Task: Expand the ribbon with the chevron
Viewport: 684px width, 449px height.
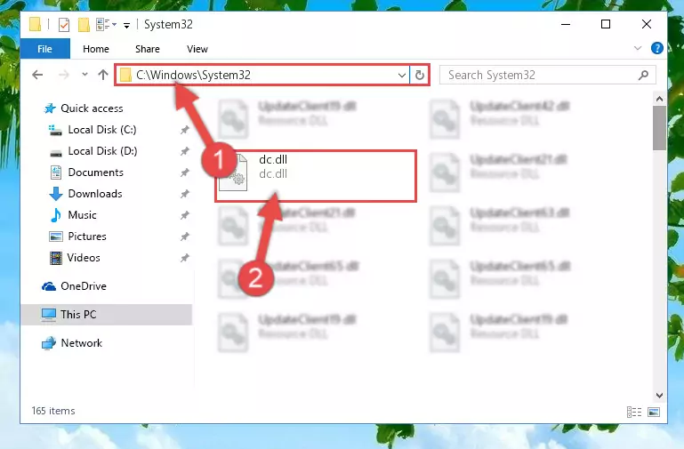Action: [638, 48]
